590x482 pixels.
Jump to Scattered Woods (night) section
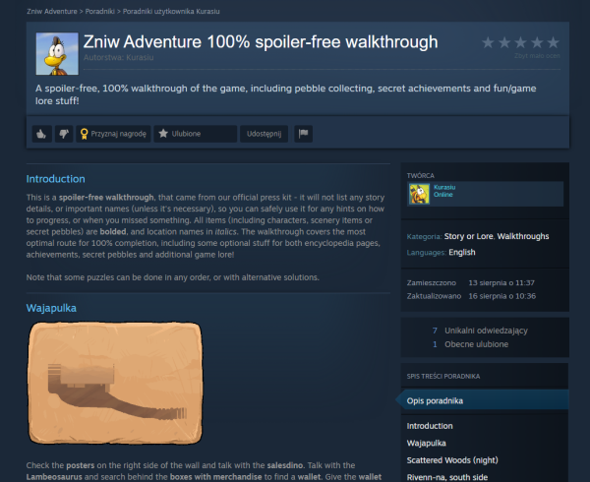coord(452,460)
